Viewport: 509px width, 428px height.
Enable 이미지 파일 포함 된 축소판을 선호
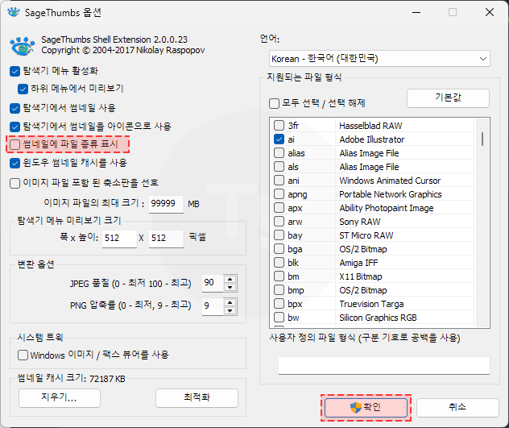15,183
